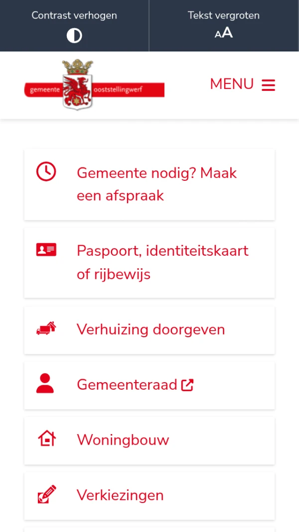Screen dimensions: 299x532
Task: Open the Verkiezingen page
Action: tap(120, 496)
